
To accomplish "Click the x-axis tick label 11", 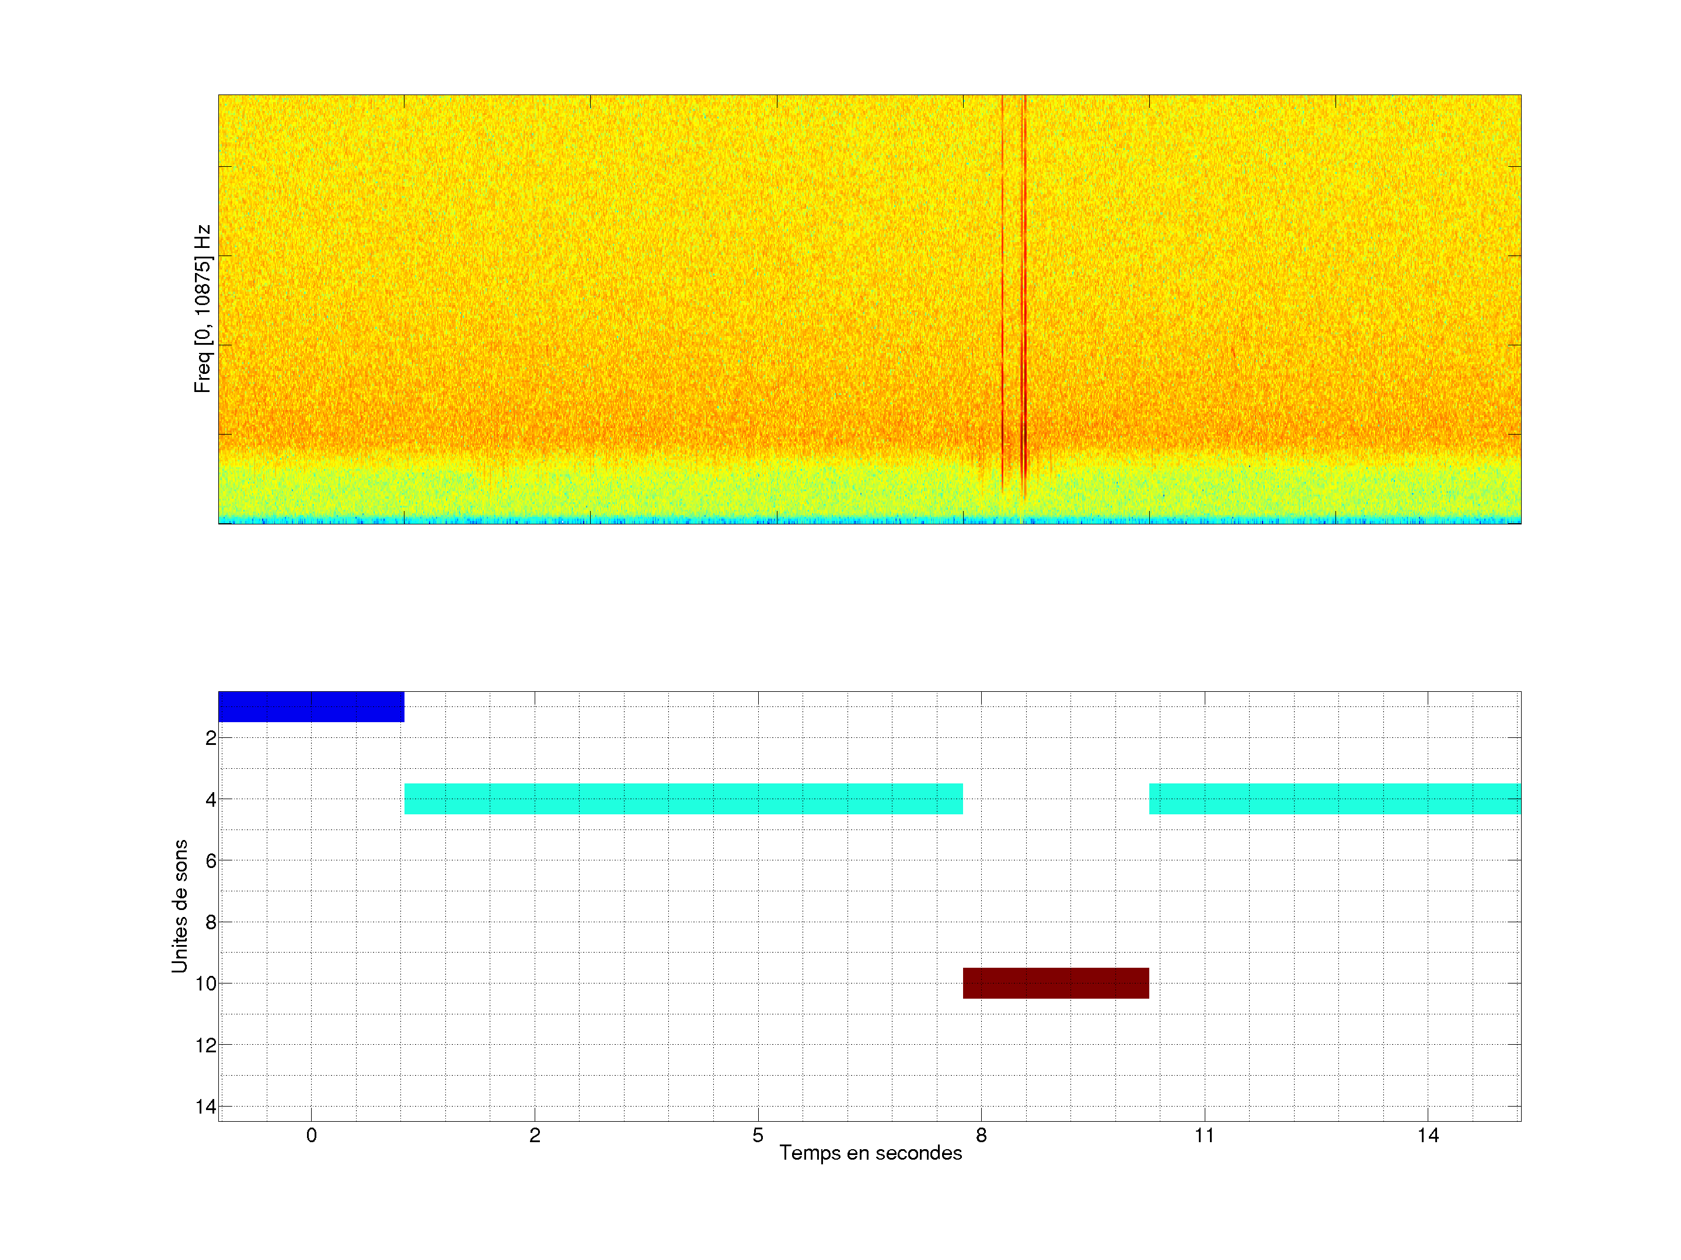I will click(1205, 1135).
